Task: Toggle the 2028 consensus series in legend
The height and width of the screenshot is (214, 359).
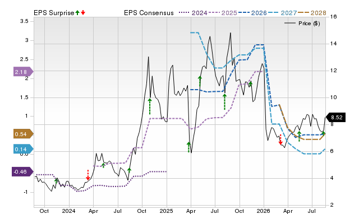Action: tap(312, 13)
